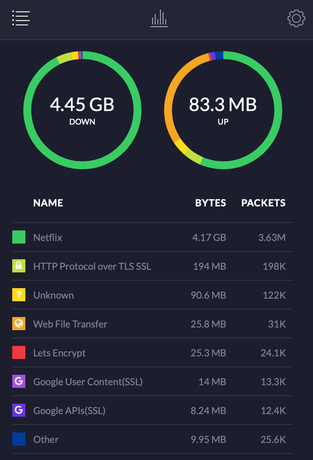Image resolution: width=313 pixels, height=460 pixels.
Task: Open the hamburger list menu icon
Action: [21, 18]
